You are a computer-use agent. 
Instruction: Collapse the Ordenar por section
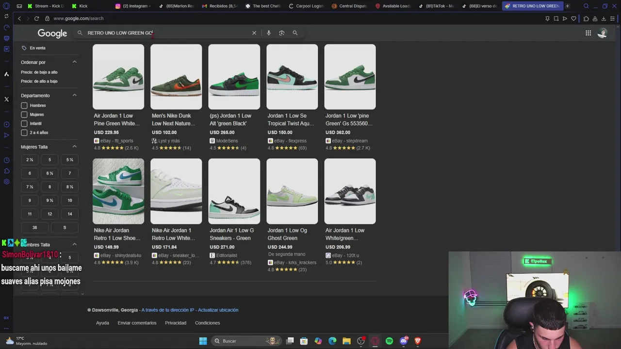(74, 62)
